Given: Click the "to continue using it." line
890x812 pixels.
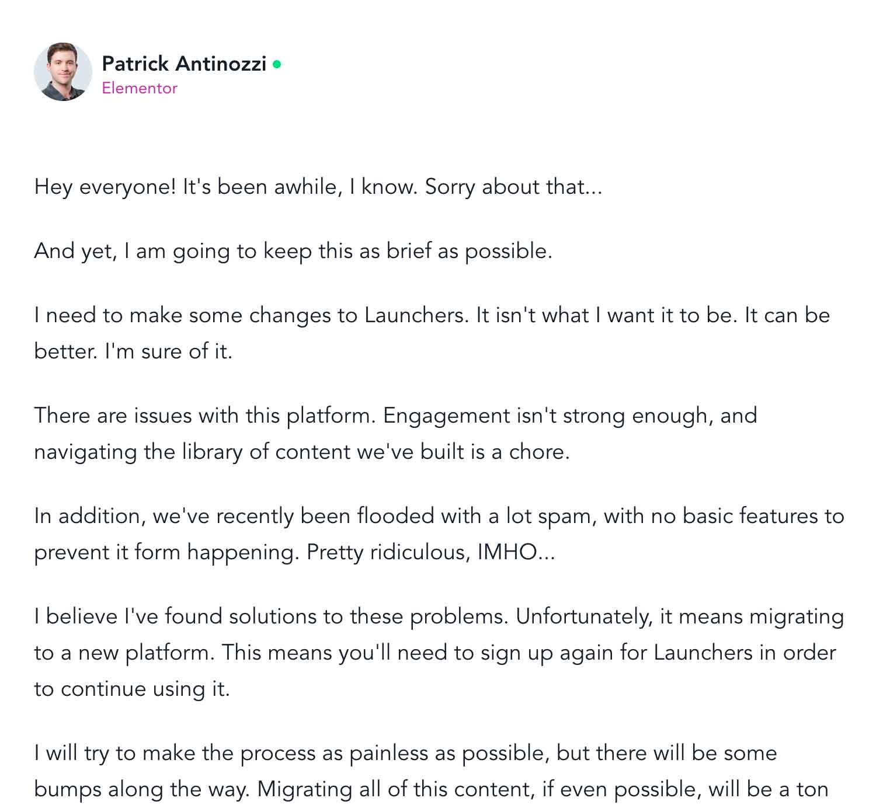Looking at the screenshot, I should [x=132, y=689].
